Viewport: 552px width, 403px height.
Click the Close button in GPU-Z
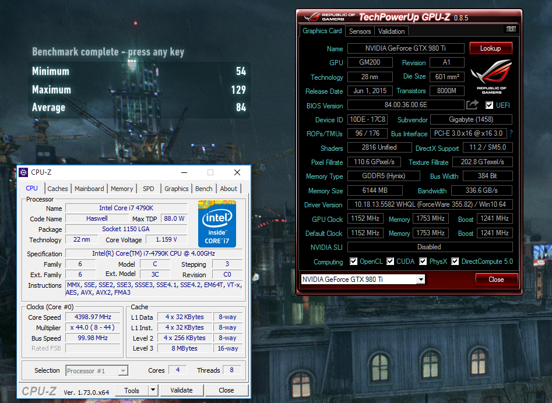[x=496, y=279]
